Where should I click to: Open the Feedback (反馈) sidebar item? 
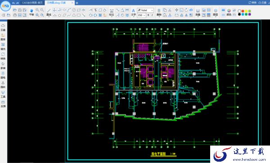pos(3,104)
